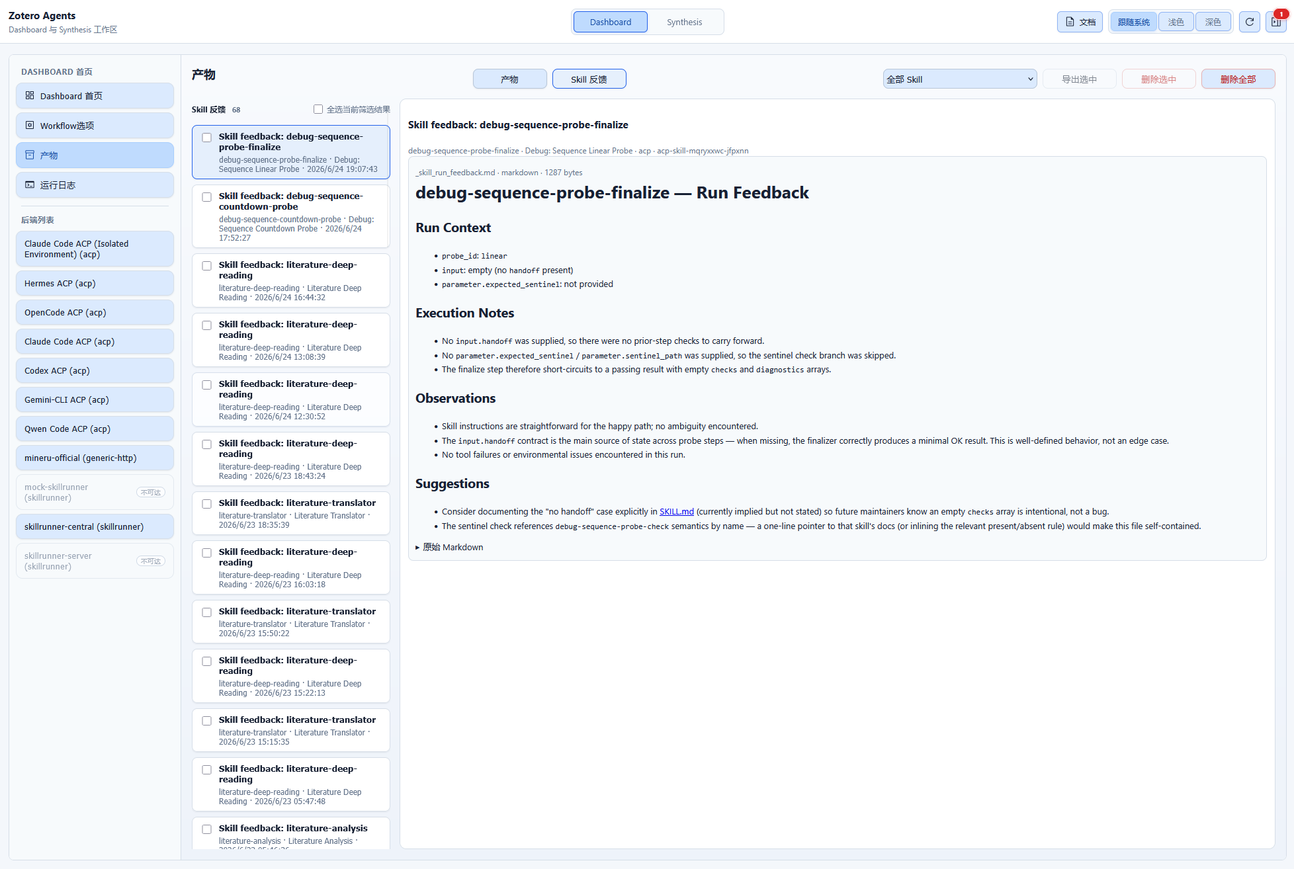Click the 删除选中 button

[1159, 79]
